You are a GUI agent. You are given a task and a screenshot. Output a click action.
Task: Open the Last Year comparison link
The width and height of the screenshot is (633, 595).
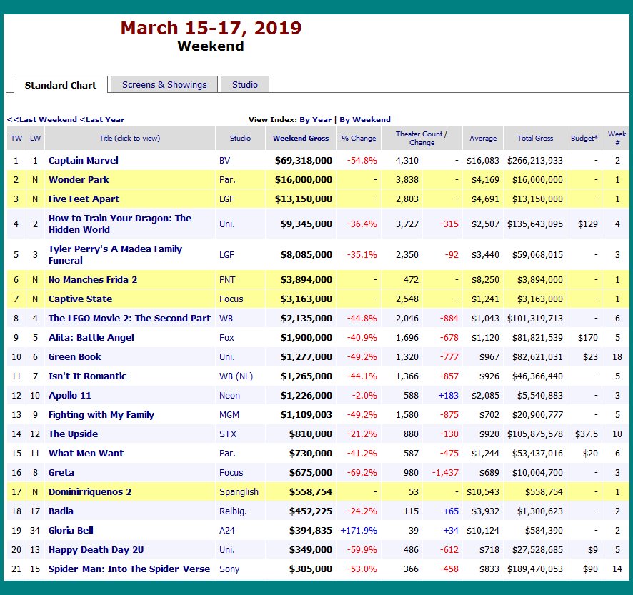tap(102, 120)
